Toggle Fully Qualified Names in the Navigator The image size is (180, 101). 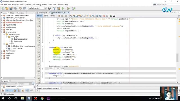[23, 91]
